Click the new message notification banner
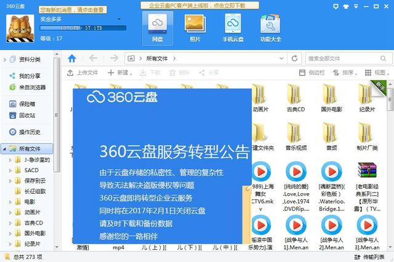Screen dimensions: 394x262 pos(73,10)
